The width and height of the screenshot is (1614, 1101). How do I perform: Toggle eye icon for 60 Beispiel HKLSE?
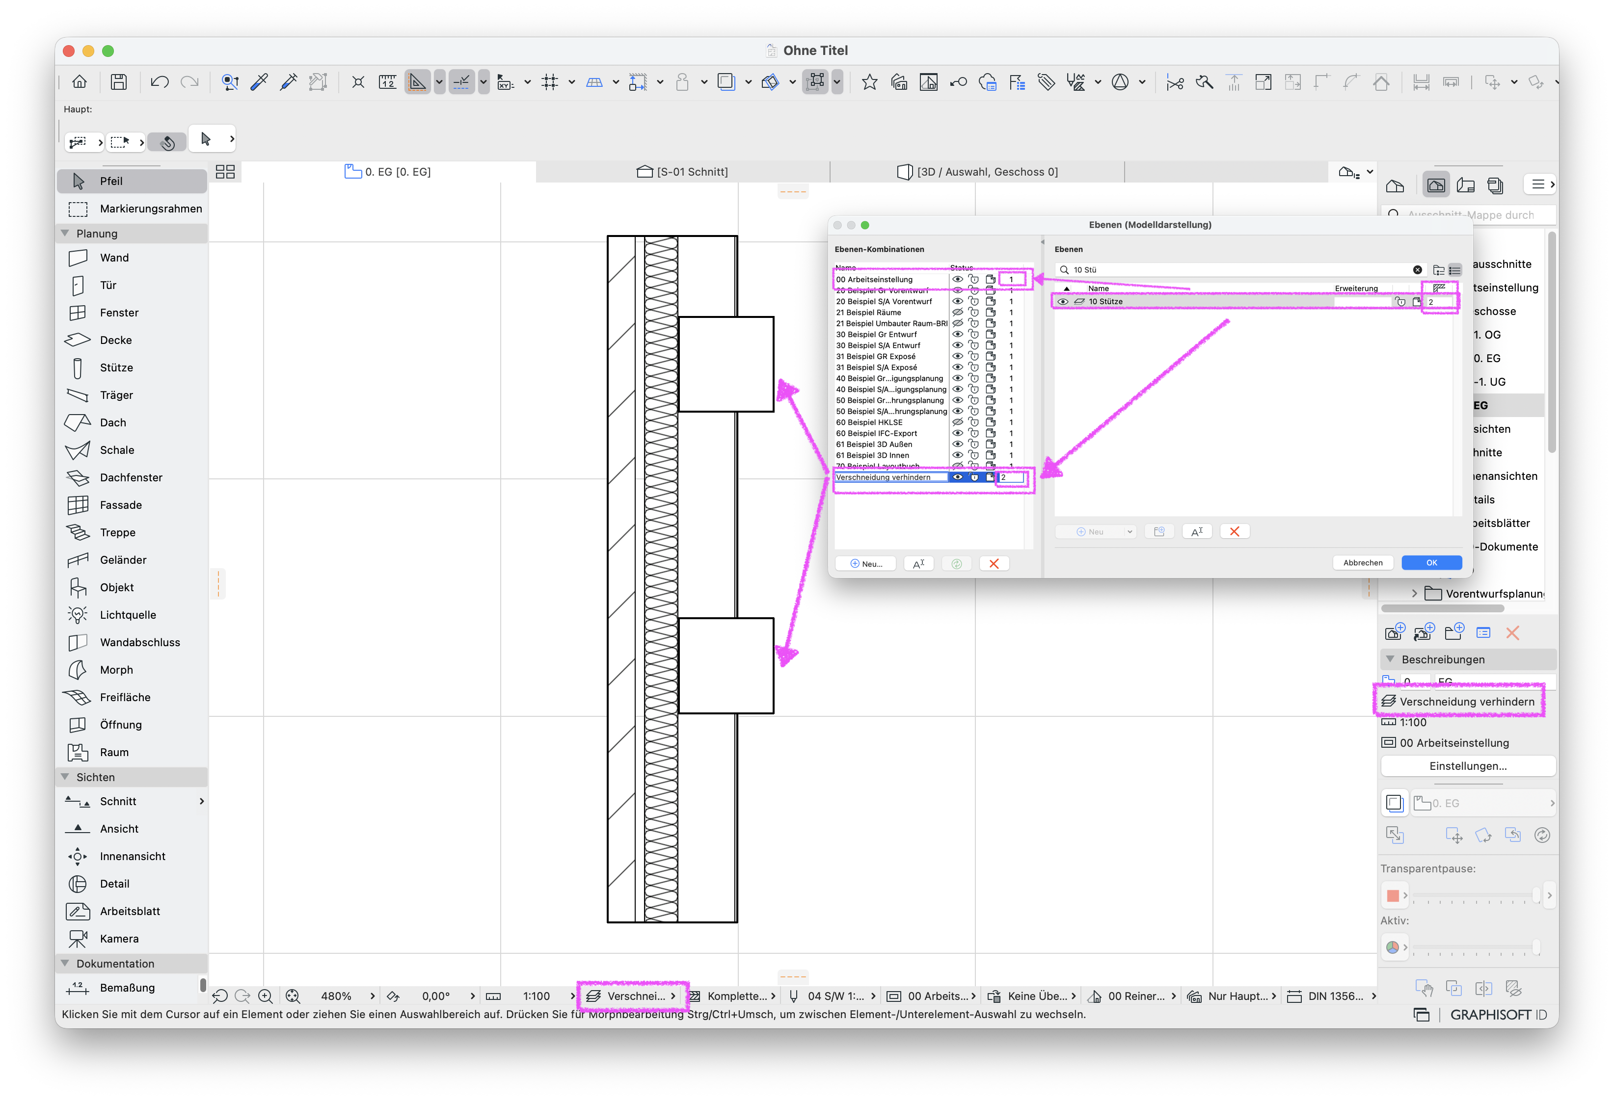pos(957,422)
